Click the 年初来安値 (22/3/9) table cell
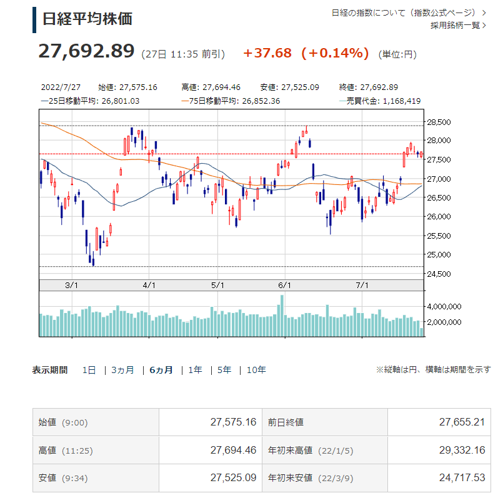 [x=325, y=478]
